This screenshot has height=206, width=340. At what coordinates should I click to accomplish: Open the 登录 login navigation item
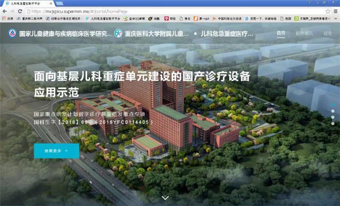327,33
